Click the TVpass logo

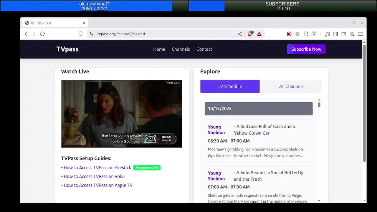[x=67, y=49]
